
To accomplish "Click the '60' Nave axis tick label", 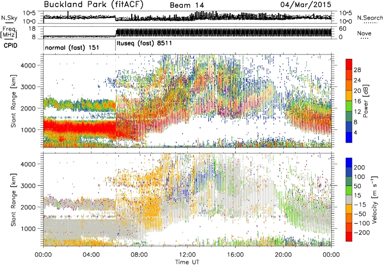I will point(342,29).
